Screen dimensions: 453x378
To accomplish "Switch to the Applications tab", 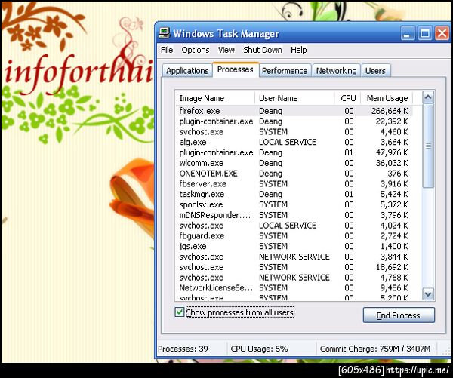I will (x=187, y=71).
